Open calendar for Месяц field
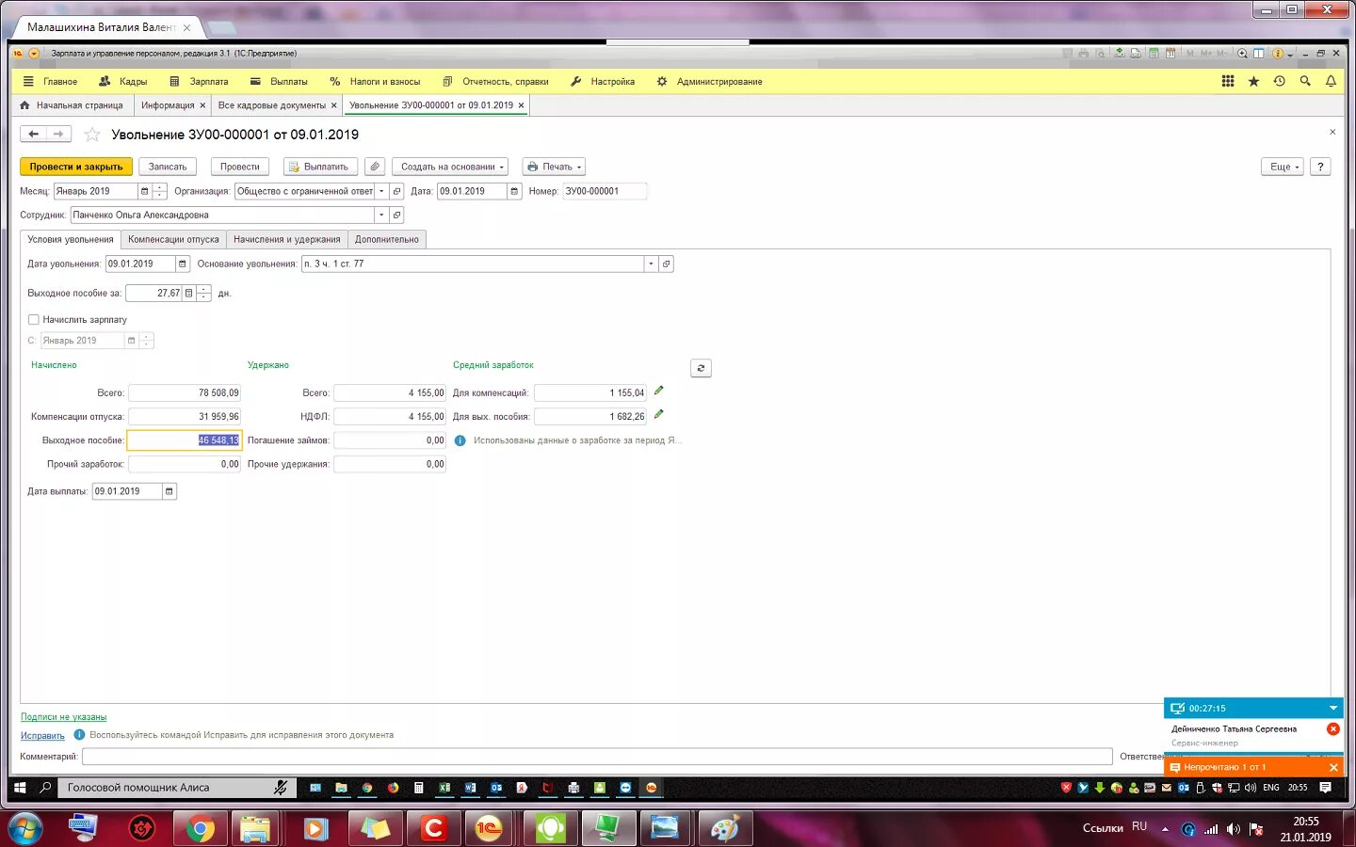Screen dimensions: 1356x847 (144, 191)
